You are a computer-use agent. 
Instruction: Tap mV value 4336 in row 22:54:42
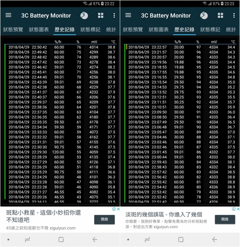(214, 187)
